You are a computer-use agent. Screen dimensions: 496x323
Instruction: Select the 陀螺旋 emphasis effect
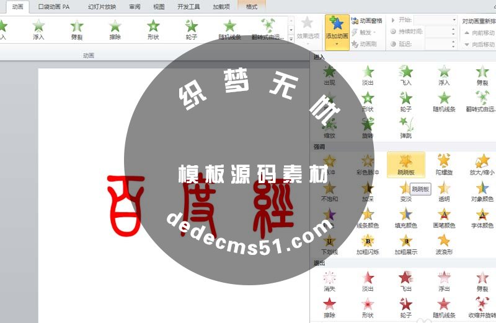pyautogui.click(x=444, y=165)
